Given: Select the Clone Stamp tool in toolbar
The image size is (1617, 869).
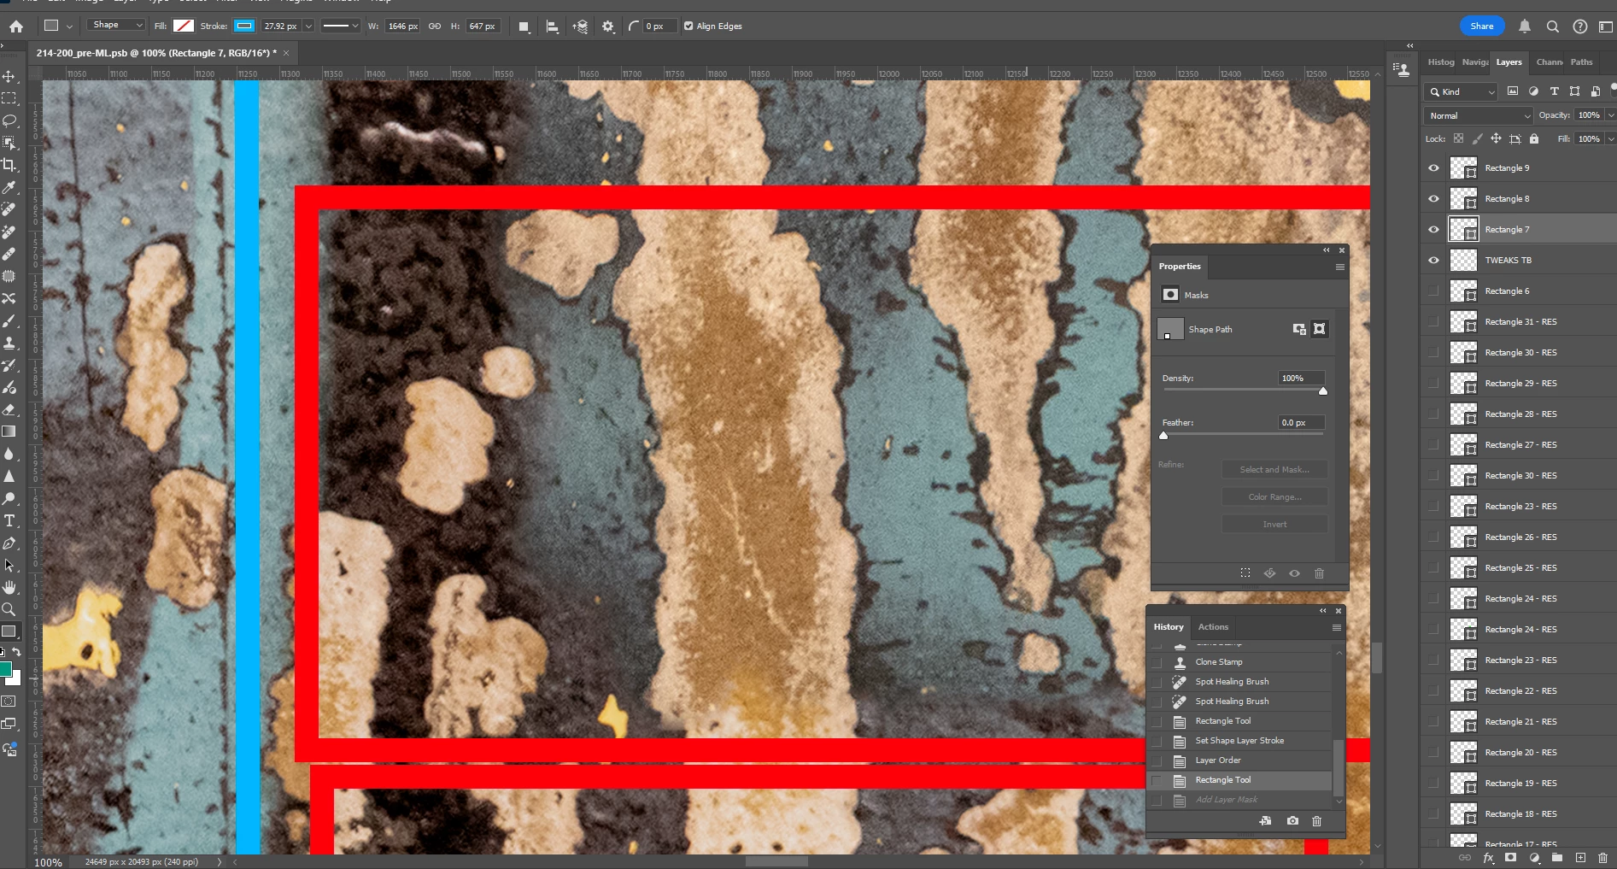Looking at the screenshot, I should click(x=9, y=343).
